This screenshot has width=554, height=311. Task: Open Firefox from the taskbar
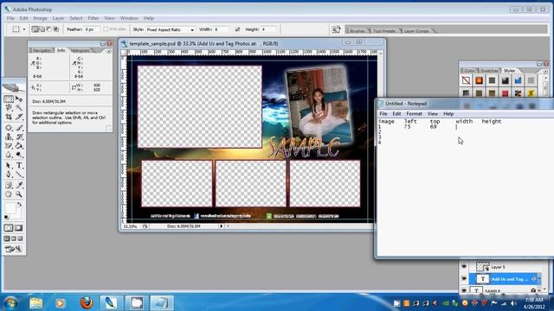point(87,303)
